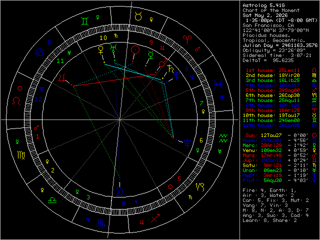Click the 'San Francisco, CA' location line
This screenshot has width=320, height=240.
point(268,25)
